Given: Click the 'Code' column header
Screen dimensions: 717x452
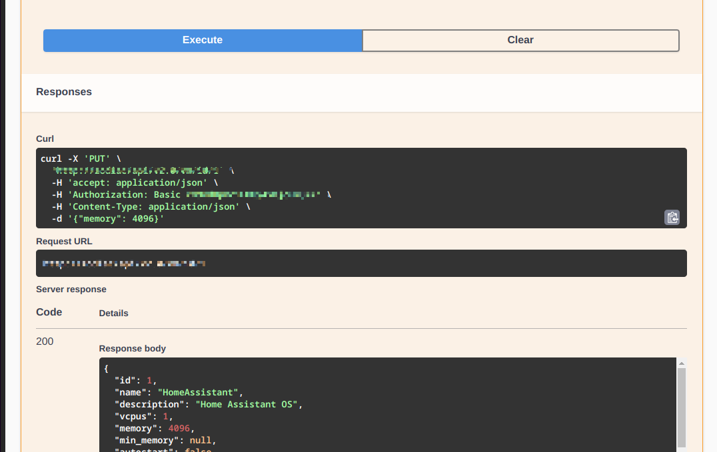Looking at the screenshot, I should tap(49, 312).
